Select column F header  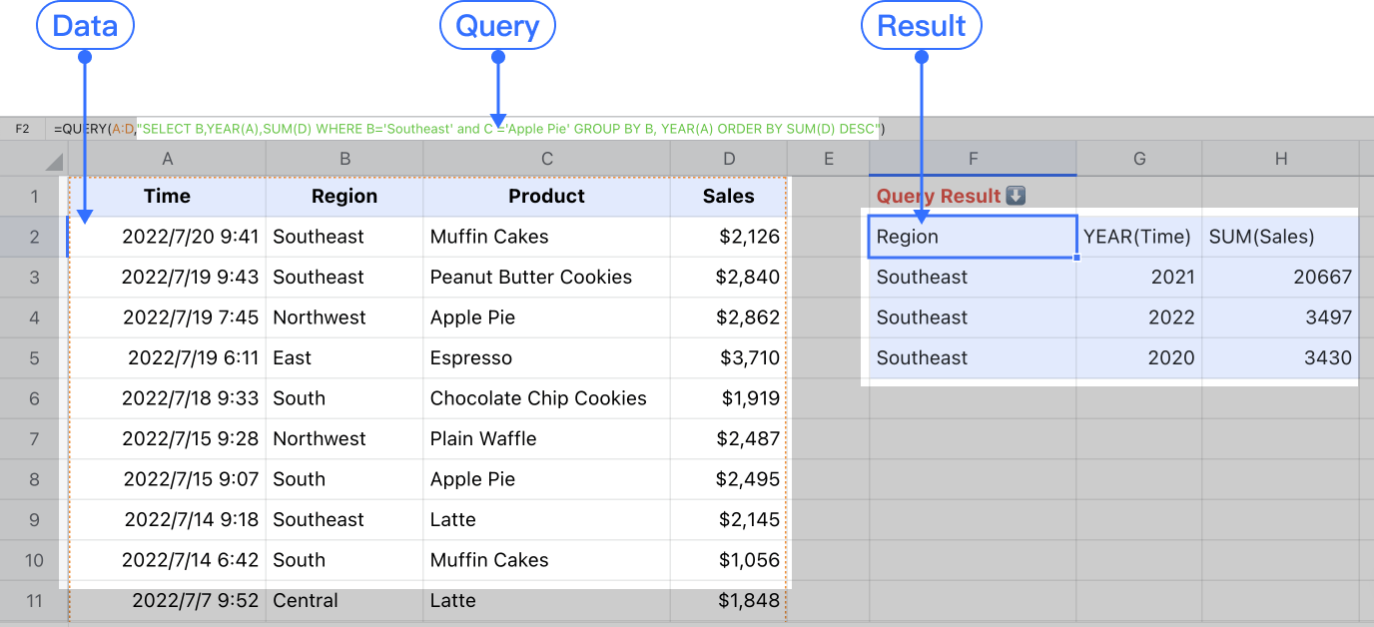pos(973,159)
